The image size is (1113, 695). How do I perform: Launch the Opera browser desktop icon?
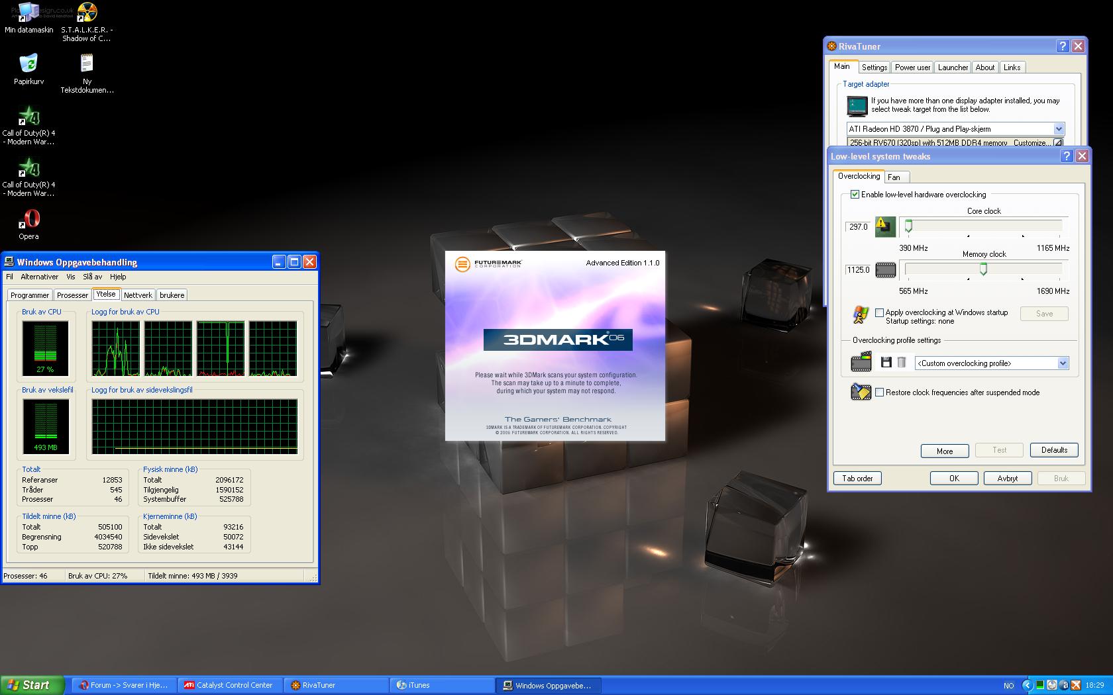point(28,219)
